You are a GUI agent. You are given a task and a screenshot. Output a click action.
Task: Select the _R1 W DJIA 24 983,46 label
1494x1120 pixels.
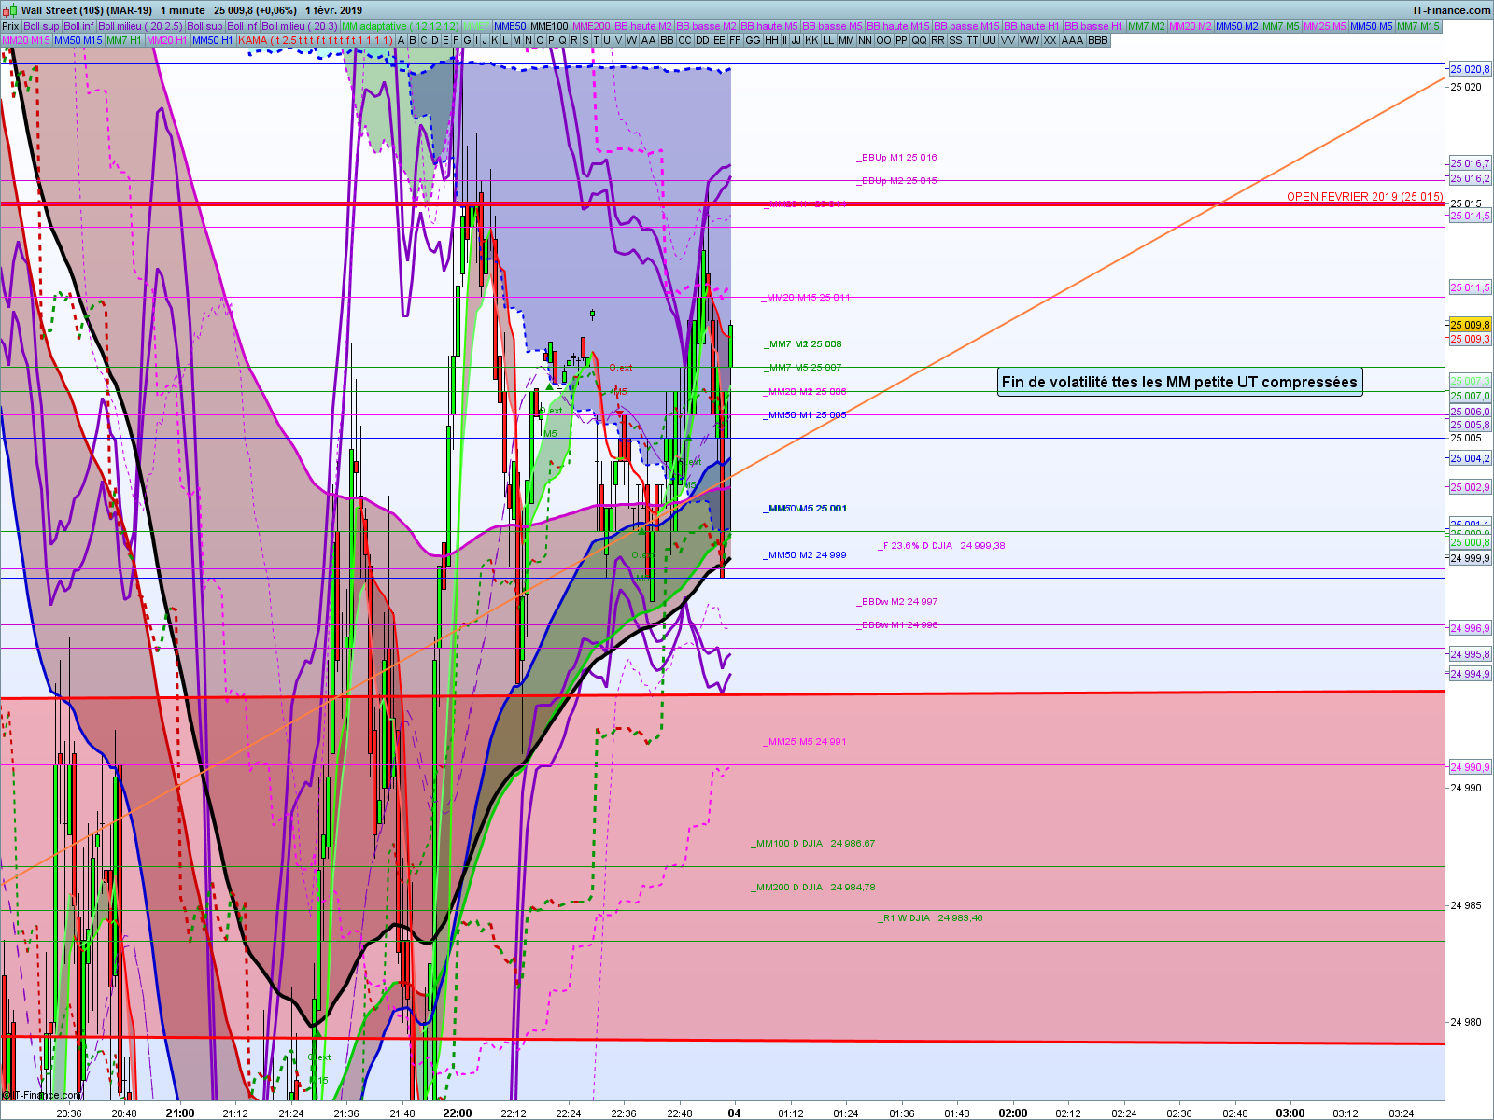tap(931, 918)
